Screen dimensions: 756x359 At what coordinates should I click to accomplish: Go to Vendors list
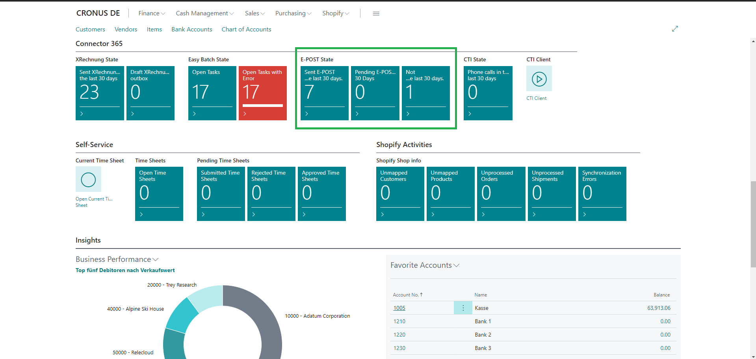pos(126,29)
